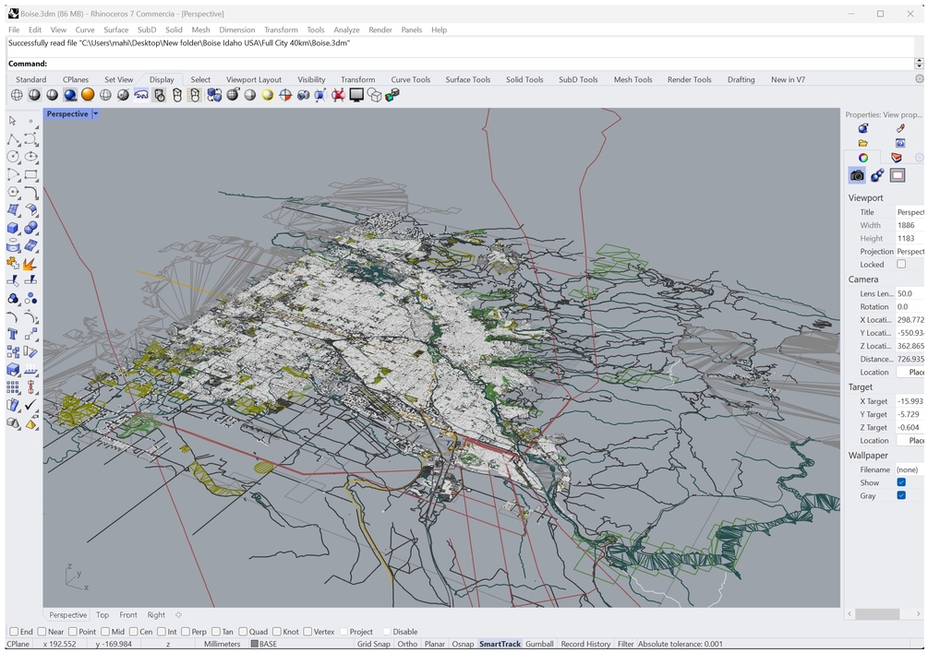Open the Perspective viewport title dropdown arrow

point(95,114)
